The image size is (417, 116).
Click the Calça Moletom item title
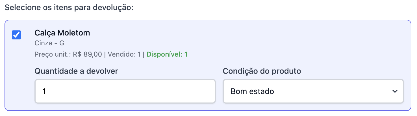click(62, 33)
